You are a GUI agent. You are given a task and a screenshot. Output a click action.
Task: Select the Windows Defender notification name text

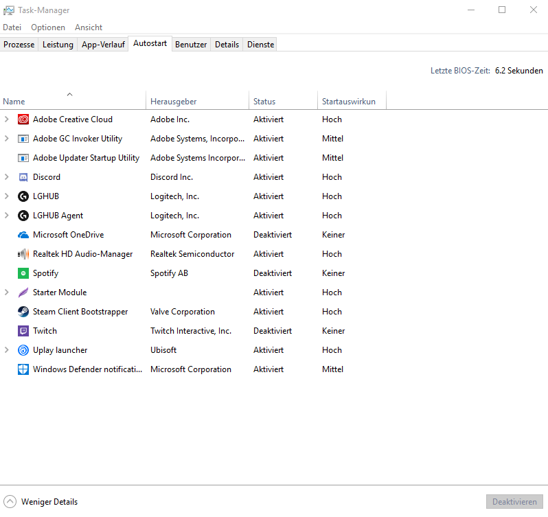click(87, 369)
